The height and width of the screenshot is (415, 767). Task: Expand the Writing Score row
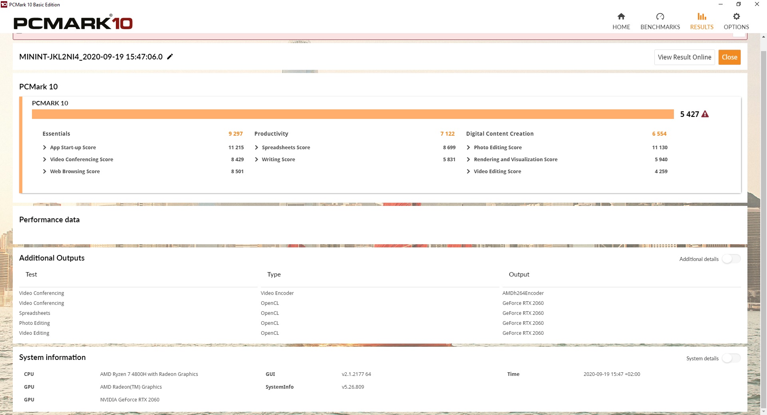point(256,160)
